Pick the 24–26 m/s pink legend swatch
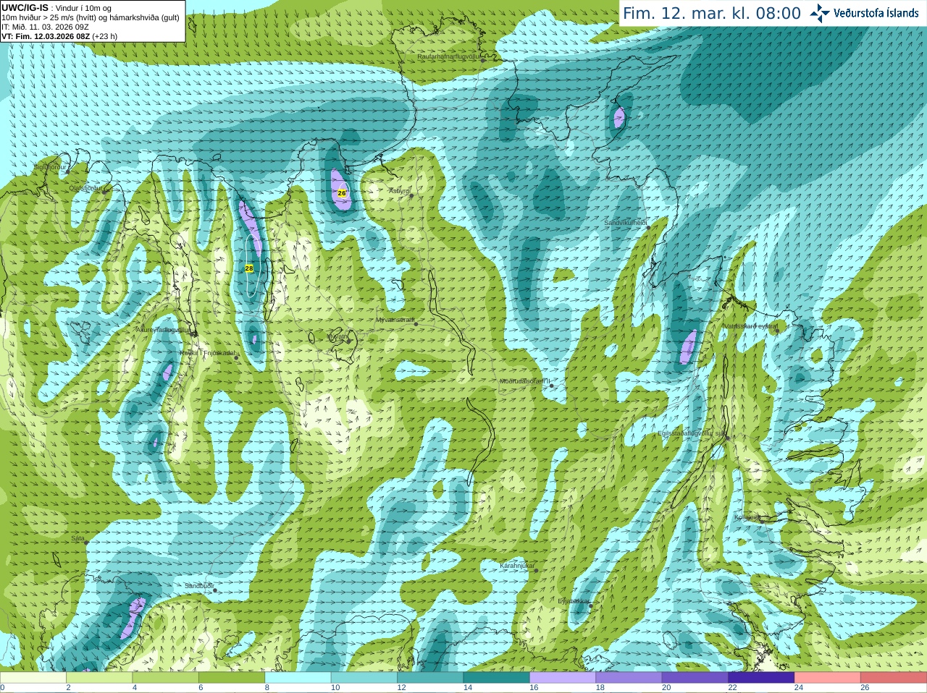927x693 pixels. click(827, 678)
